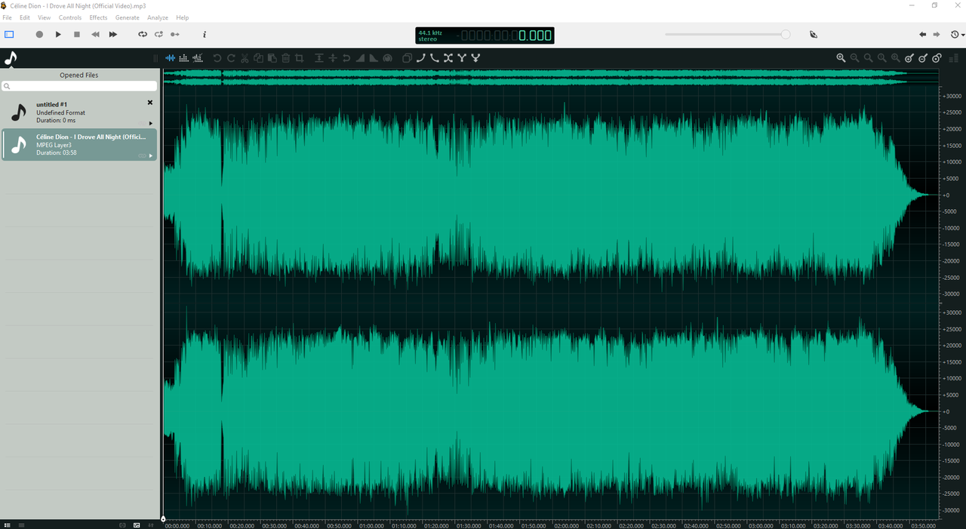The image size is (966, 529).
Task: Click the Reverse arrow icon
Action: (x=346, y=58)
